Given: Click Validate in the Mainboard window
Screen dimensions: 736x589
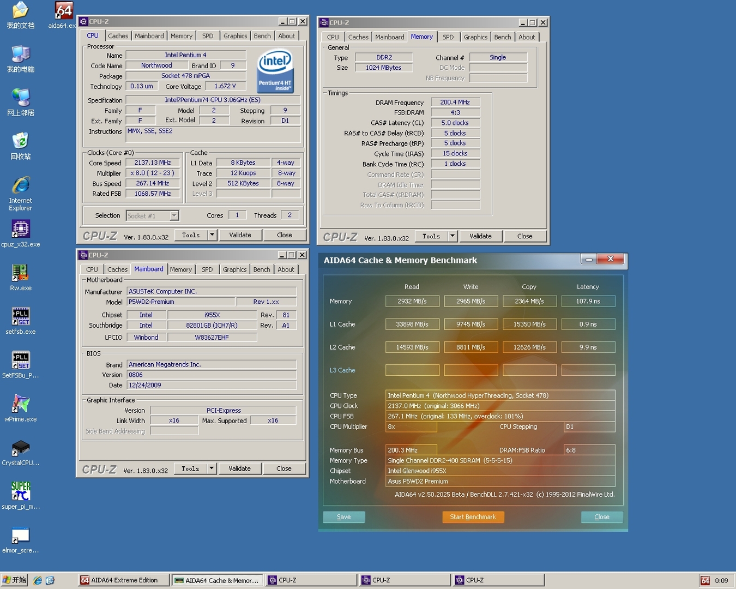Looking at the screenshot, I should 240,468.
